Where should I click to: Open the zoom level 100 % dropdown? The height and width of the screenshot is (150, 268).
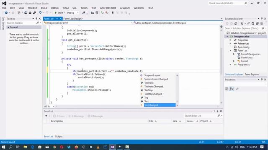[54, 107]
